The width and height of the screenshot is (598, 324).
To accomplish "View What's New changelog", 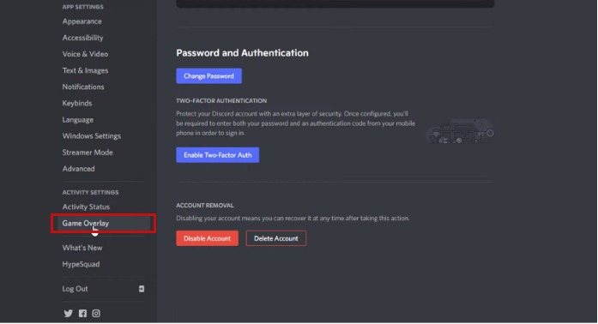I will tap(82, 248).
